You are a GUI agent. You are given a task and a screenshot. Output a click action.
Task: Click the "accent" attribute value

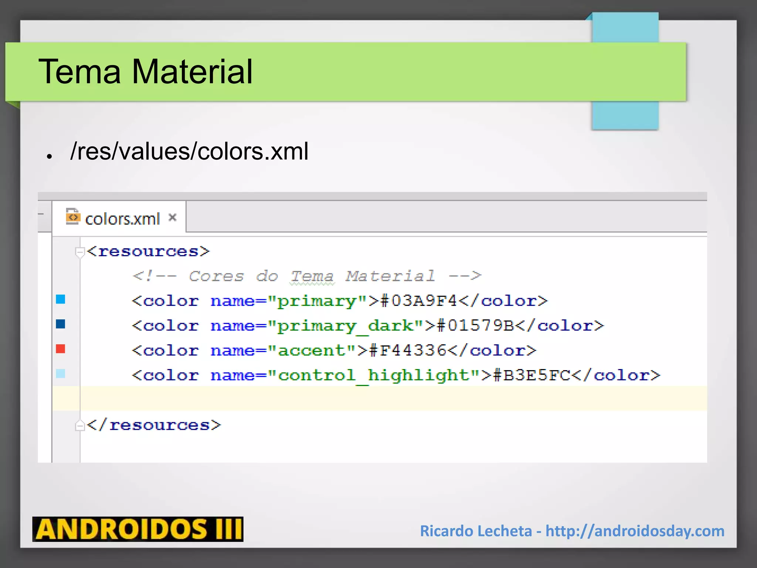pyautogui.click(x=312, y=350)
